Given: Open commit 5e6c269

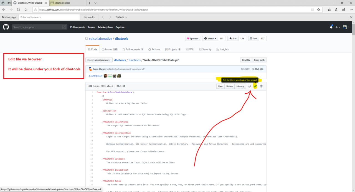Looking at the screenshot, I should [245, 69].
